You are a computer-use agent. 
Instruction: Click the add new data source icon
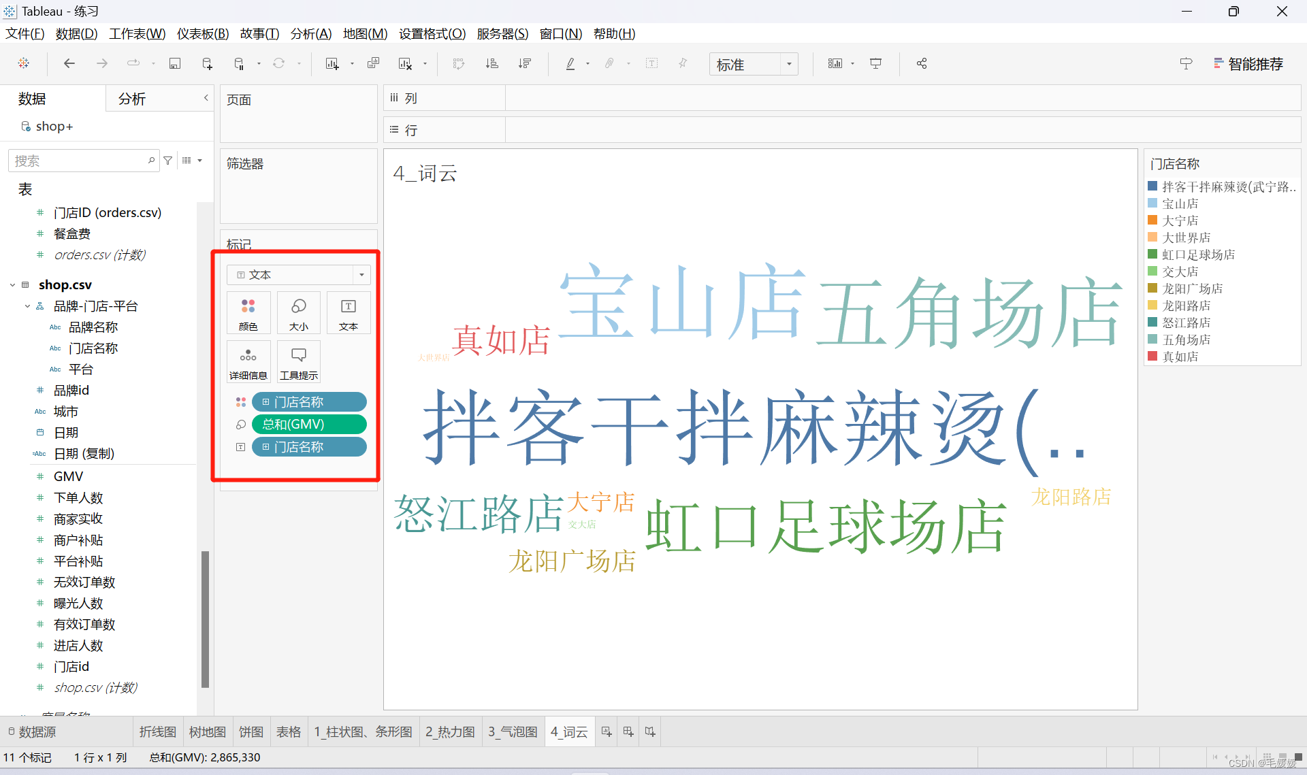(x=207, y=63)
